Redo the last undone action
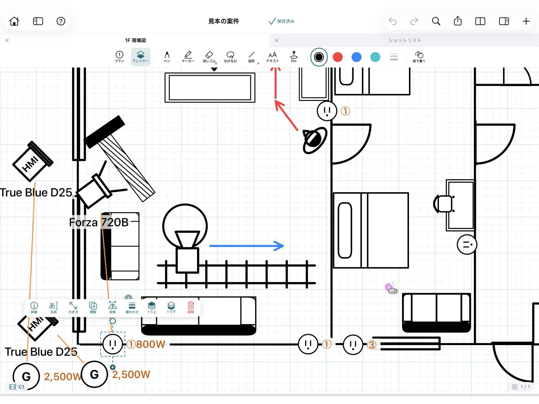The image size is (539, 404). [x=414, y=21]
